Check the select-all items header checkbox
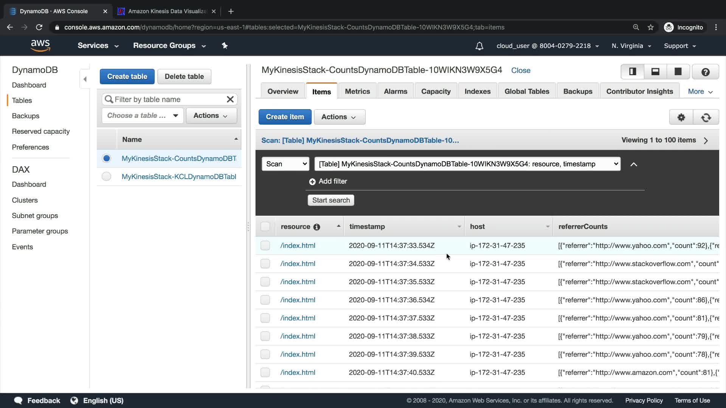726x408 pixels. click(x=265, y=227)
